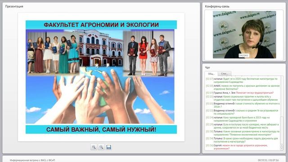Click the left graduates photo on slide
This screenshot has width=288, height=162.
click(53, 53)
